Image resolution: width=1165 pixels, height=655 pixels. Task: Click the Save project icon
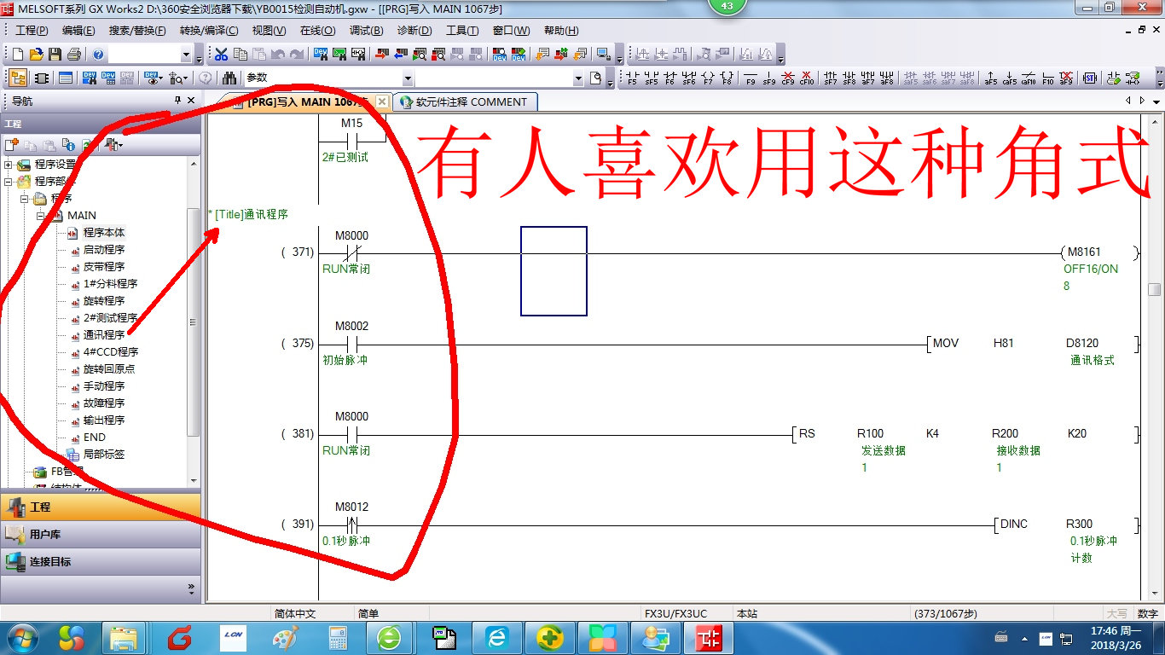(x=55, y=55)
